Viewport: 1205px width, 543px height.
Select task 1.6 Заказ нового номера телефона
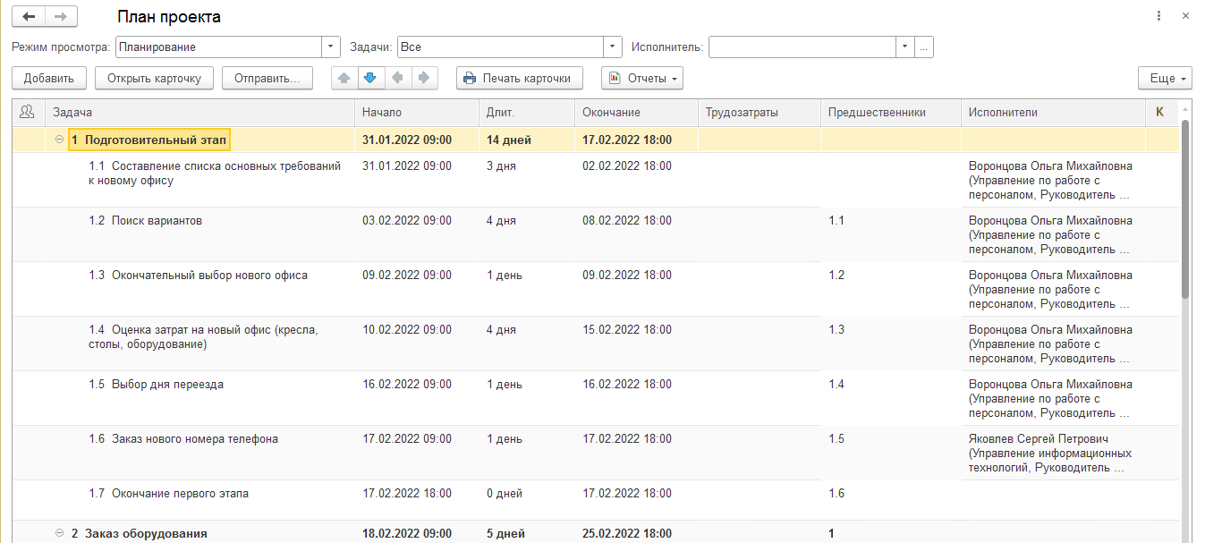(183, 438)
